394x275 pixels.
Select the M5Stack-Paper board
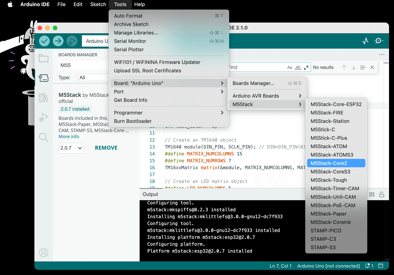click(x=336, y=214)
